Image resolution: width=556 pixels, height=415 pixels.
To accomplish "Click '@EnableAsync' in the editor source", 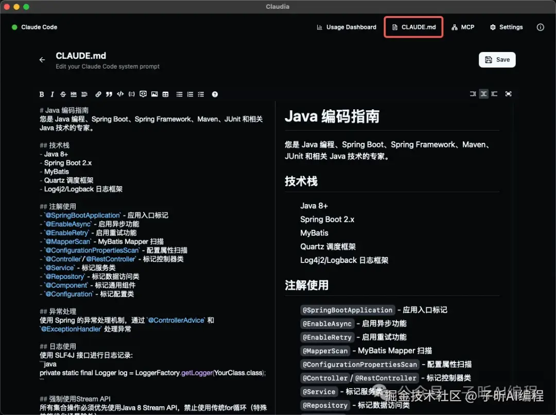I will tap(68, 224).
